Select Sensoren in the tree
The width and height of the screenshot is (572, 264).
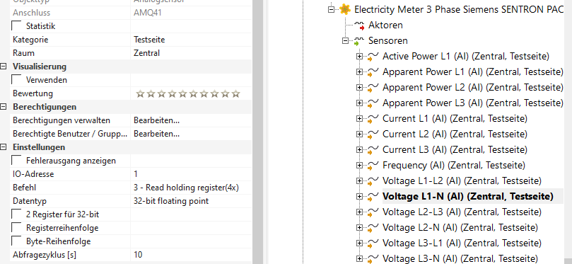click(387, 40)
